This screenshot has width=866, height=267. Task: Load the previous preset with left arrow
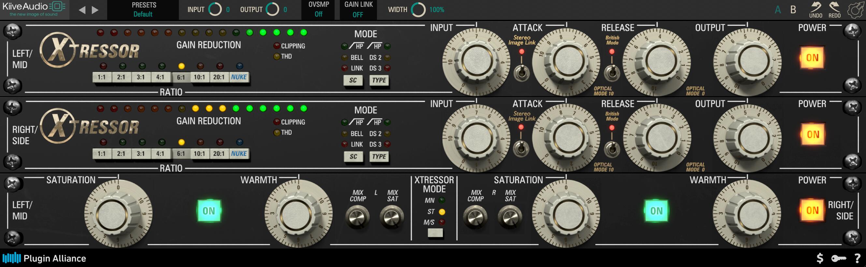pos(82,10)
